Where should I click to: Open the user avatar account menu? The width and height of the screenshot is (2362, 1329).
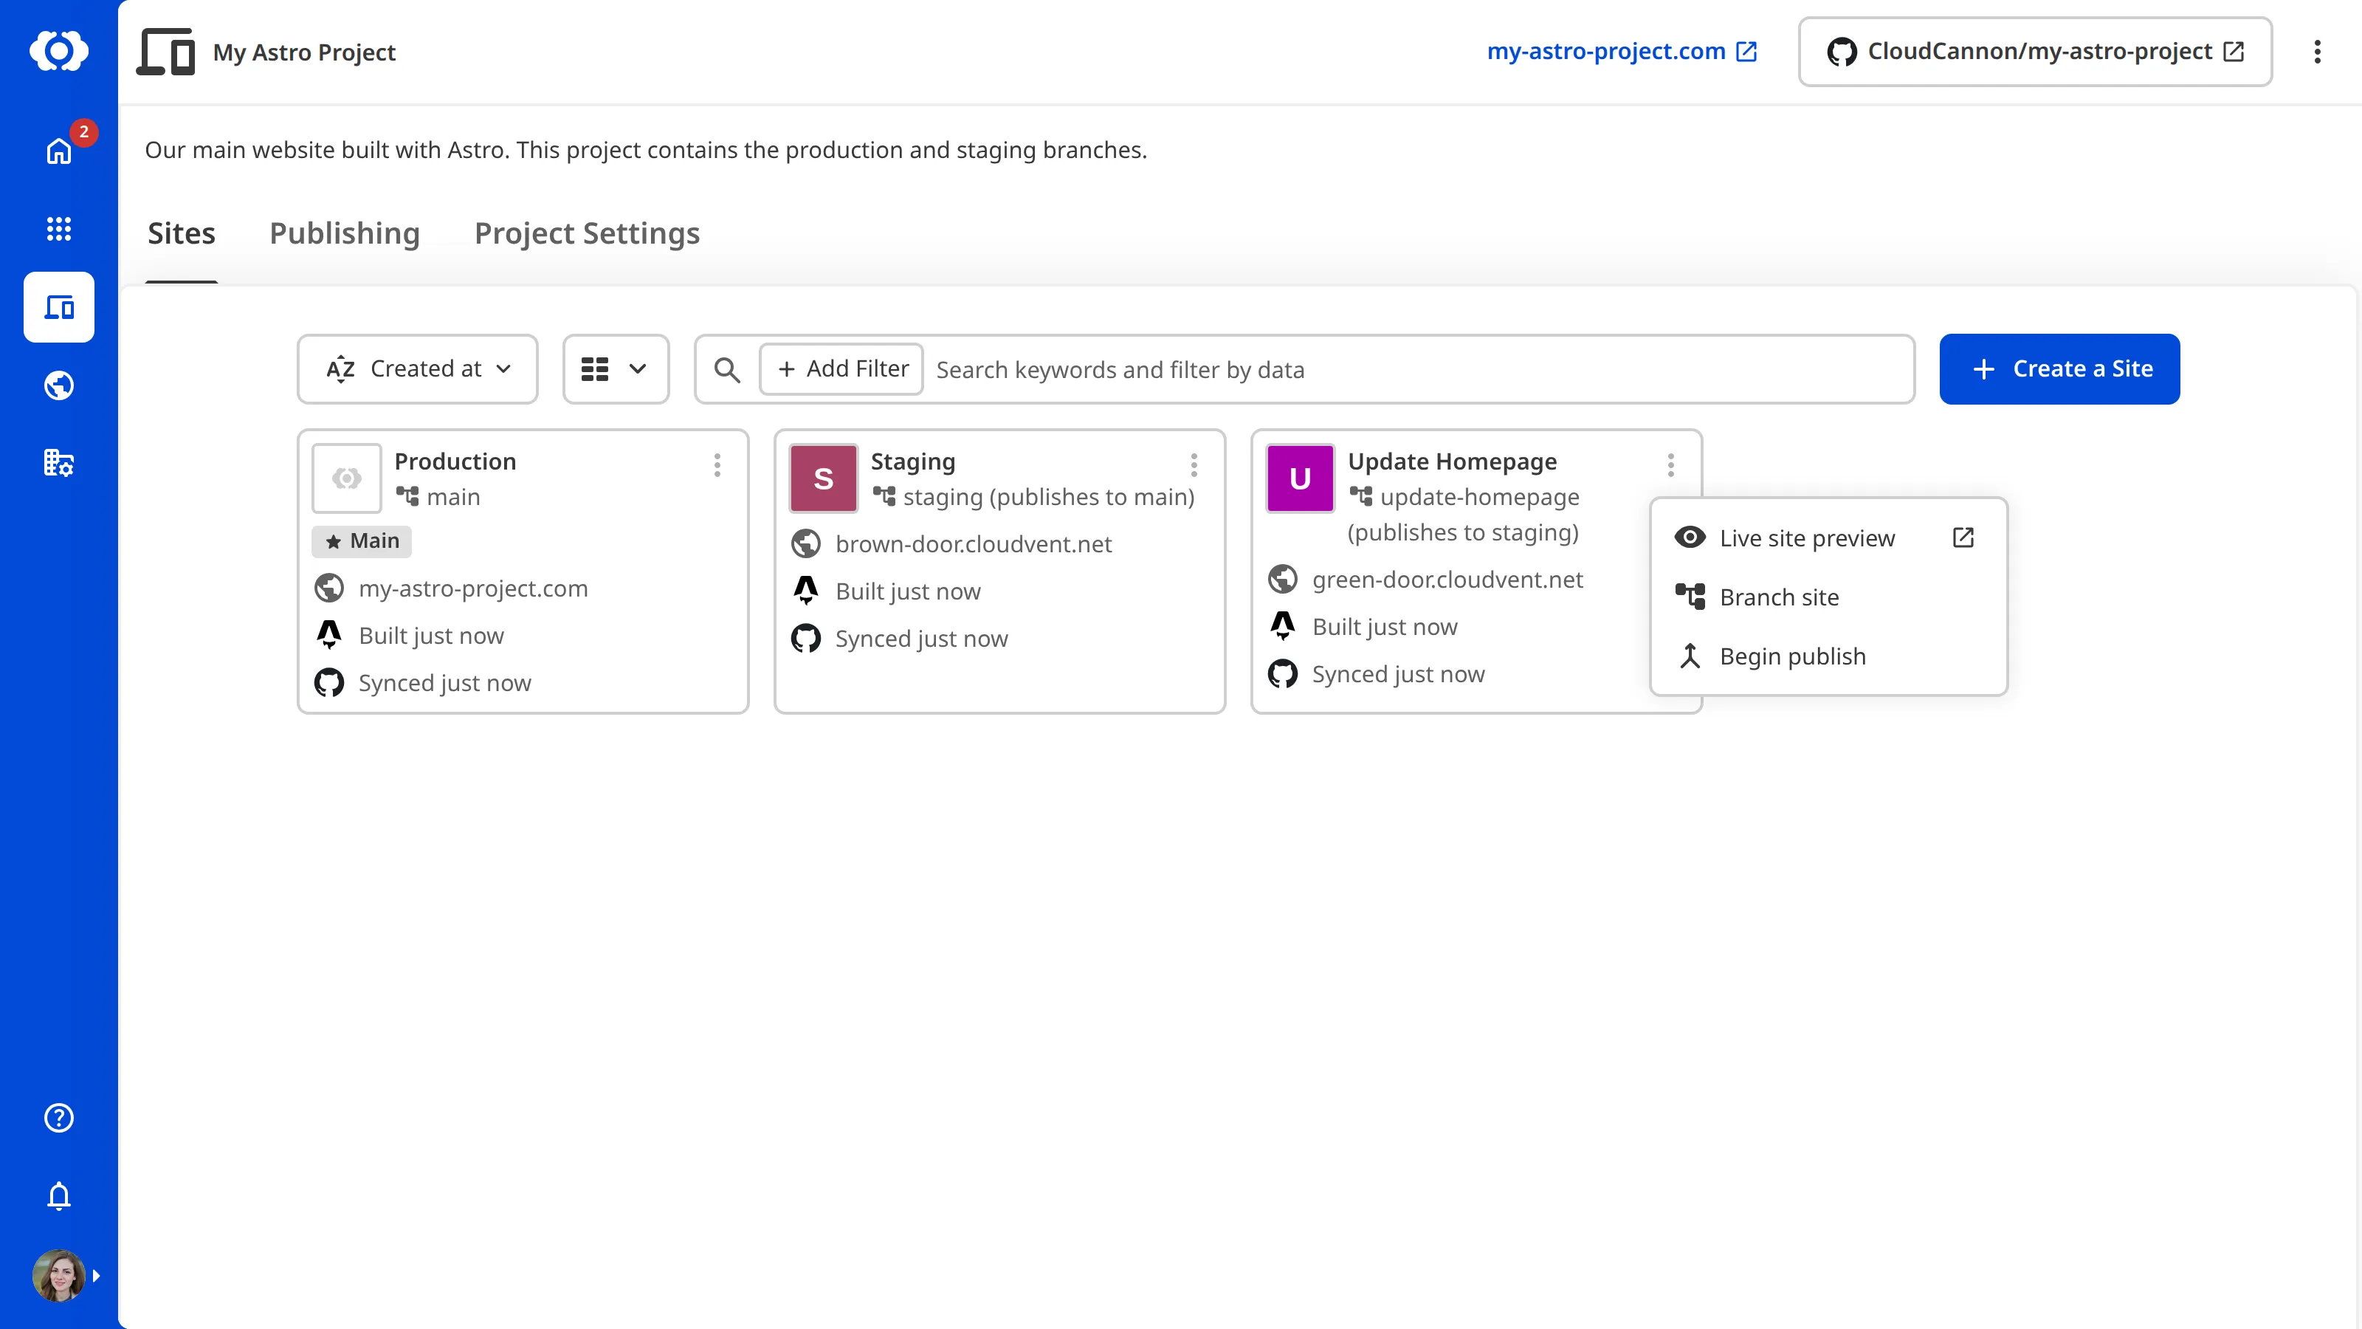(x=59, y=1276)
